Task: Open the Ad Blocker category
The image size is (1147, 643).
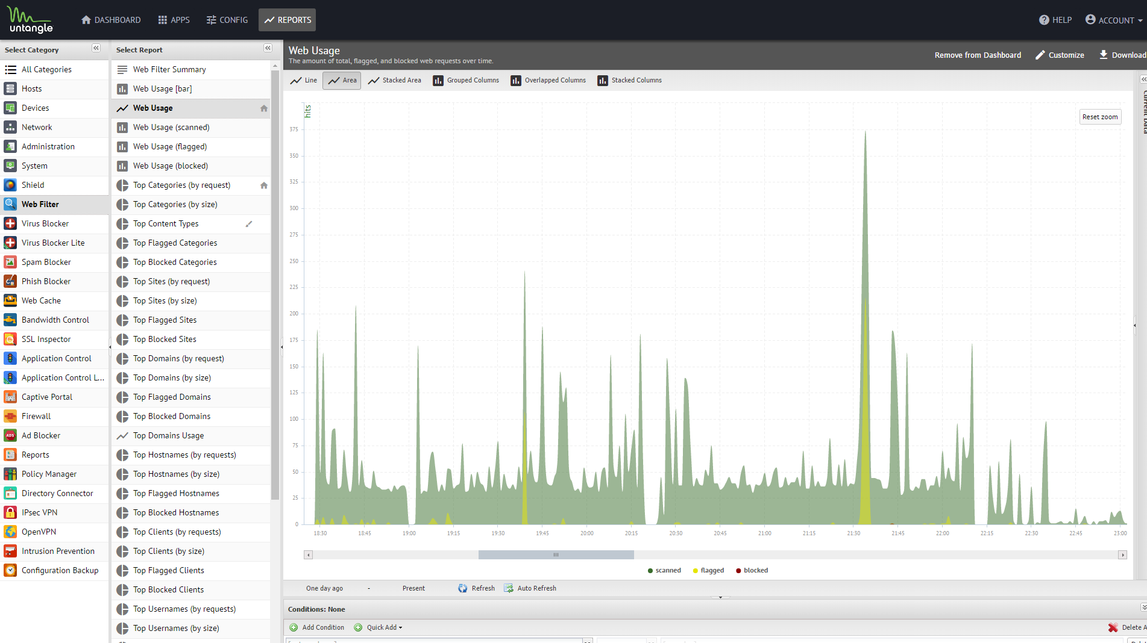Action: [x=54, y=435]
